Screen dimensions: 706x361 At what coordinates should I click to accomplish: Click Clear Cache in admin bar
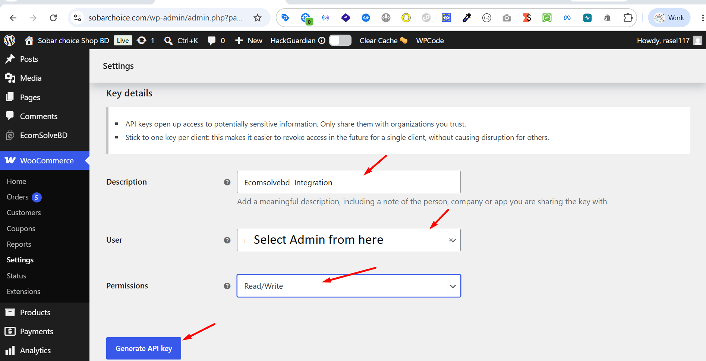(x=384, y=40)
